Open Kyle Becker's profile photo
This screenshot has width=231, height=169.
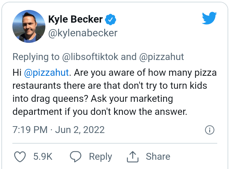[x=29, y=26]
